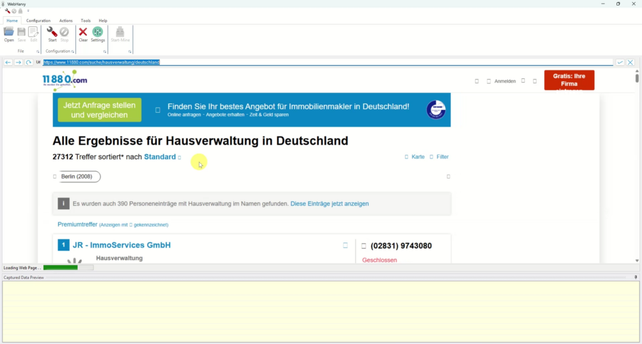Click the Start-Mine ribbon icon

point(120,34)
